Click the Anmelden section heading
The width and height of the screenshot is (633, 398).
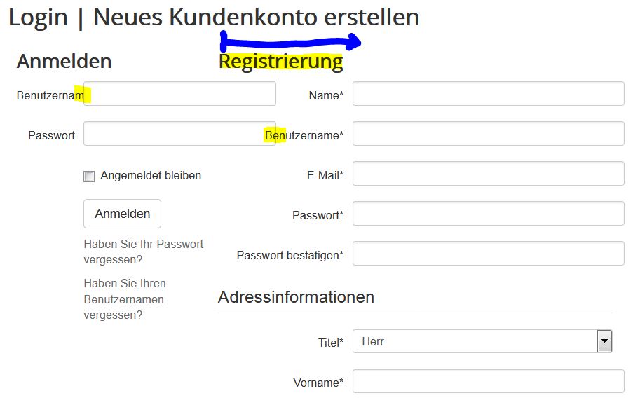coord(64,61)
